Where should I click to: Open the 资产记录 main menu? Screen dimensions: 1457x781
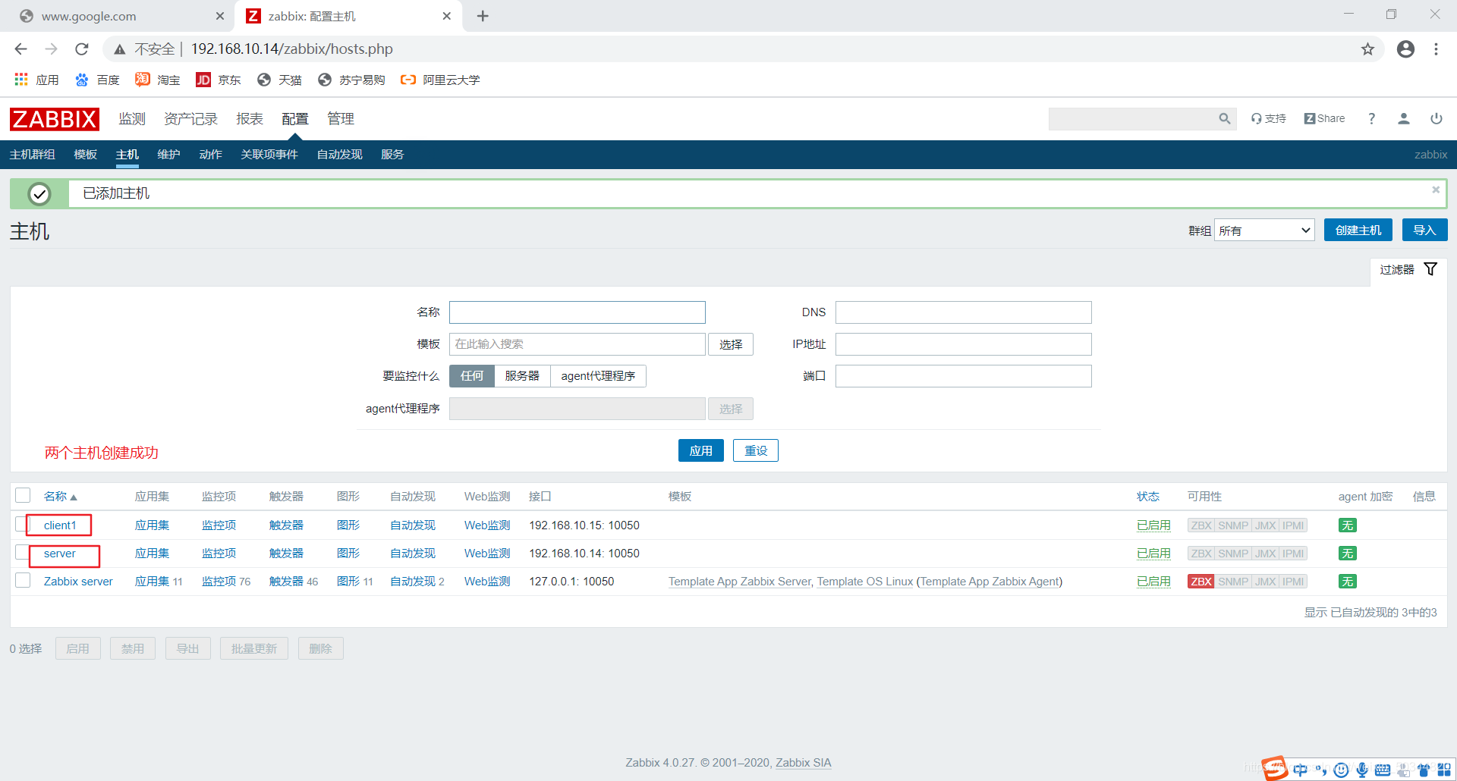(190, 119)
